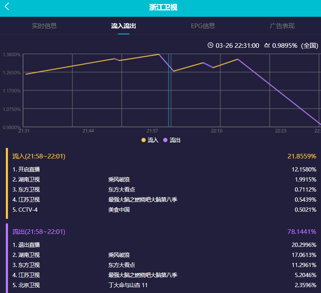
Task: Select inflow row 5. CCTV-4
Action: (164, 210)
